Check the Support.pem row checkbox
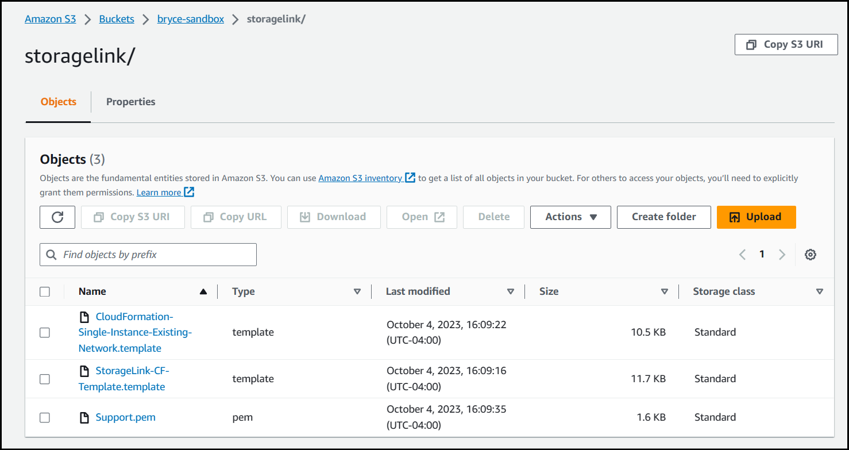The height and width of the screenshot is (450, 849). 45,418
